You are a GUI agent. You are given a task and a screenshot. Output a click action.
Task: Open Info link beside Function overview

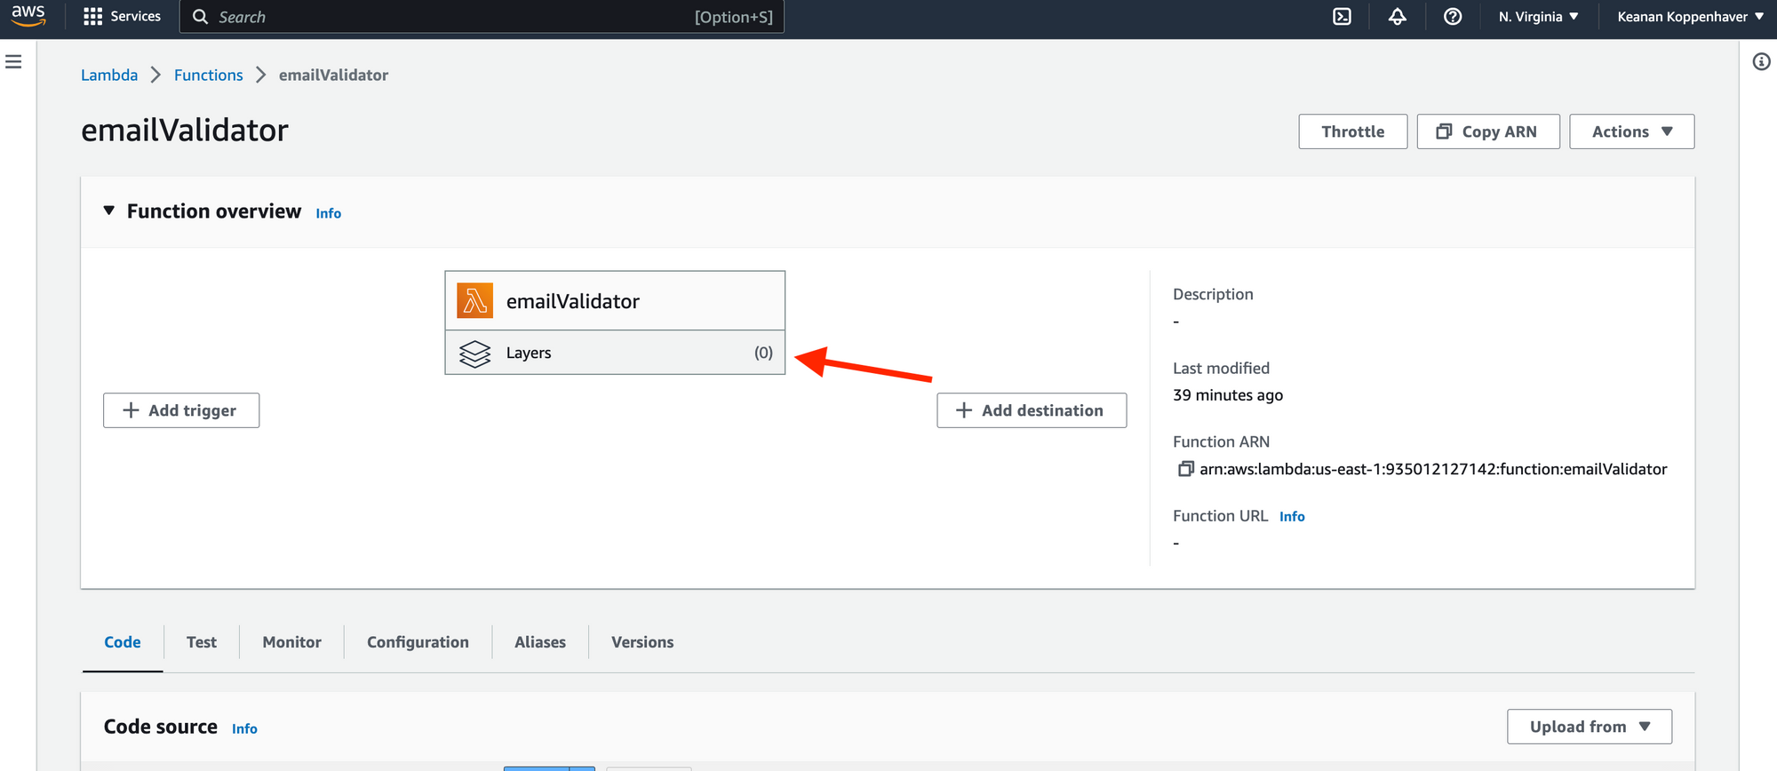[x=329, y=213]
